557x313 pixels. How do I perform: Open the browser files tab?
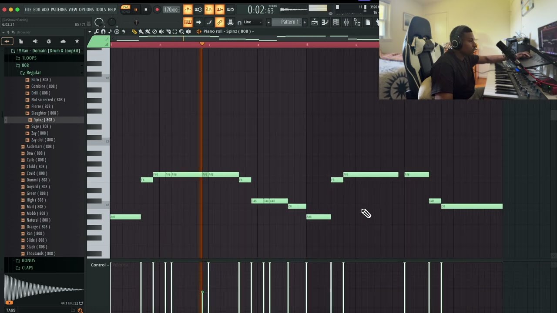coord(20,41)
